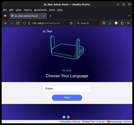Open the Bookmarks menu
The width and height of the screenshot is (134, 125).
[x=40, y=10]
